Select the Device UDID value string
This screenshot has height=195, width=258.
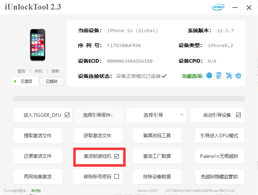[200, 190]
